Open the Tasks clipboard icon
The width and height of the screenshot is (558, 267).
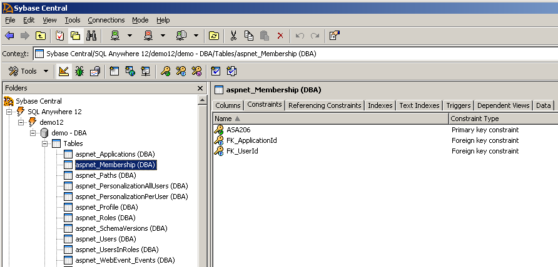click(x=60, y=36)
